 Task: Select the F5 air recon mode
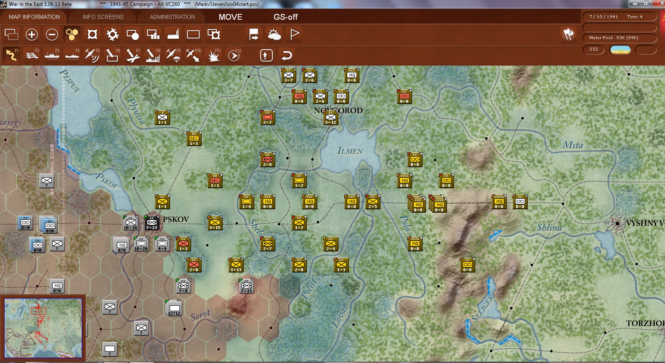pos(92,55)
